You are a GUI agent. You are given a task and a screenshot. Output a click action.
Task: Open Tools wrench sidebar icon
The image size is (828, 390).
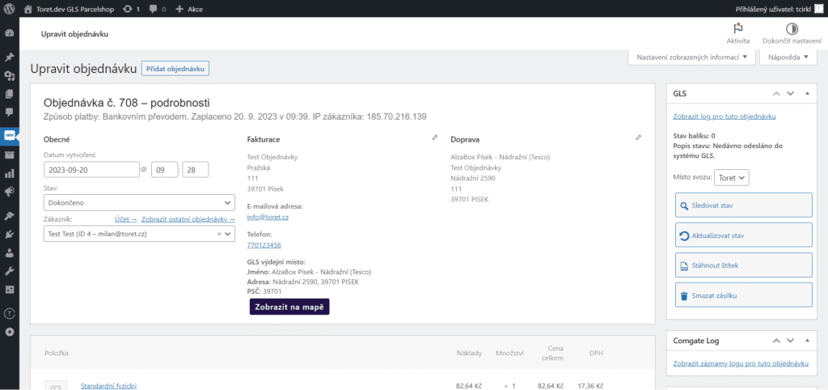coord(9,271)
